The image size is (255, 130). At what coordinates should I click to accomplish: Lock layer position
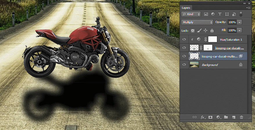205,30
